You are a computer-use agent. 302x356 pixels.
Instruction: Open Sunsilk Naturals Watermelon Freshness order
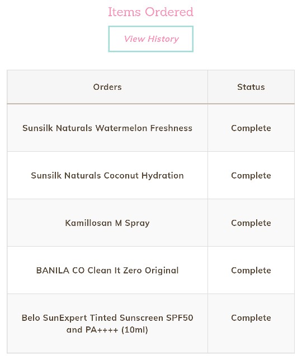click(x=107, y=128)
